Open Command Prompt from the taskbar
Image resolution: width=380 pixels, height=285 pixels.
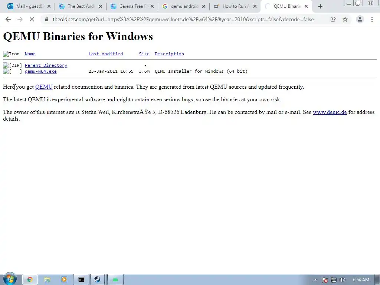pos(81,280)
